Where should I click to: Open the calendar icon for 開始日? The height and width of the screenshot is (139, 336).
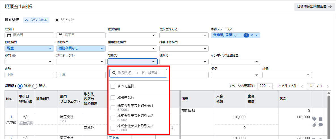pyautogui.click(x=9, y=35)
